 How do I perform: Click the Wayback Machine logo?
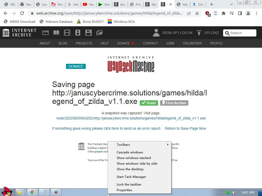point(131,65)
